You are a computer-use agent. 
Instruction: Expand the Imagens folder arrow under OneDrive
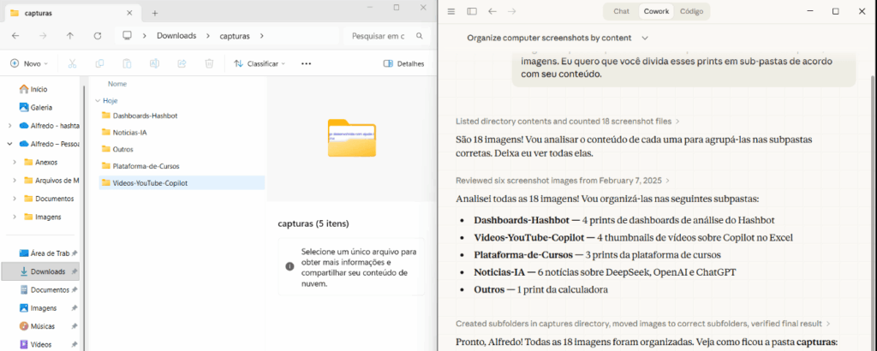click(15, 217)
